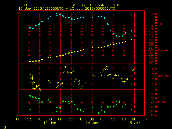
Task: Click the T(C) temperature axis label
Action: tap(161, 24)
